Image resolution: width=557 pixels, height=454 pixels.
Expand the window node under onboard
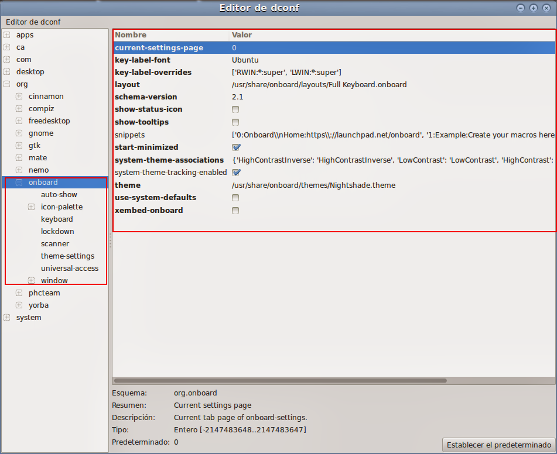click(31, 280)
